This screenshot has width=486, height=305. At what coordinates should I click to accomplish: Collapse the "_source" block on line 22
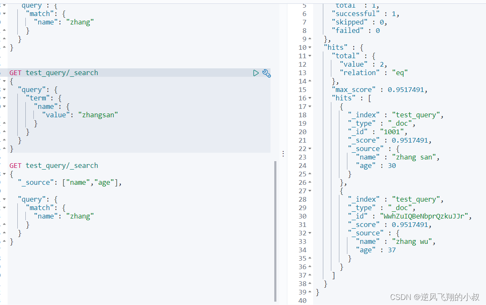(x=310, y=149)
